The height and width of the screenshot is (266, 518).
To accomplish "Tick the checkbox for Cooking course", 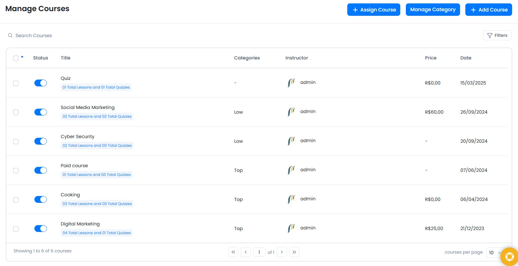I will pos(16,200).
